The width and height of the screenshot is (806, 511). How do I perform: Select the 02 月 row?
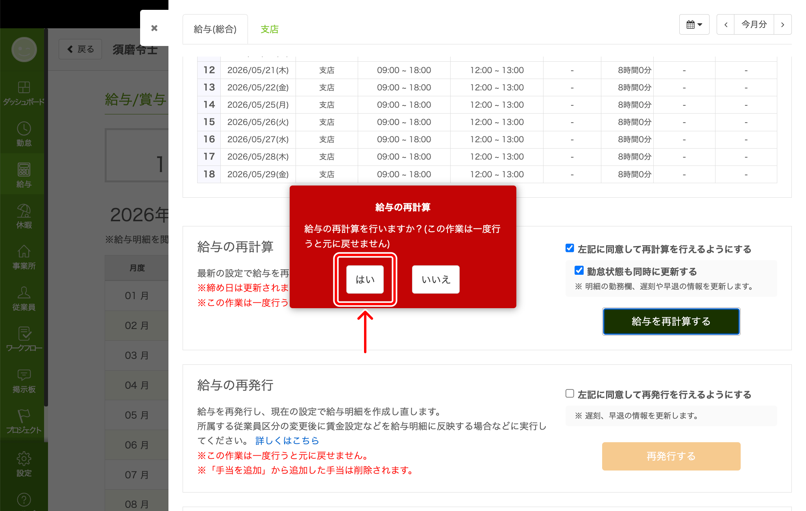click(137, 325)
